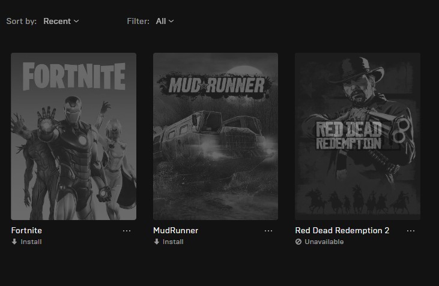Image resolution: width=439 pixels, height=286 pixels.
Task: Open the Sort by Recent dropdown
Action: [x=61, y=21]
